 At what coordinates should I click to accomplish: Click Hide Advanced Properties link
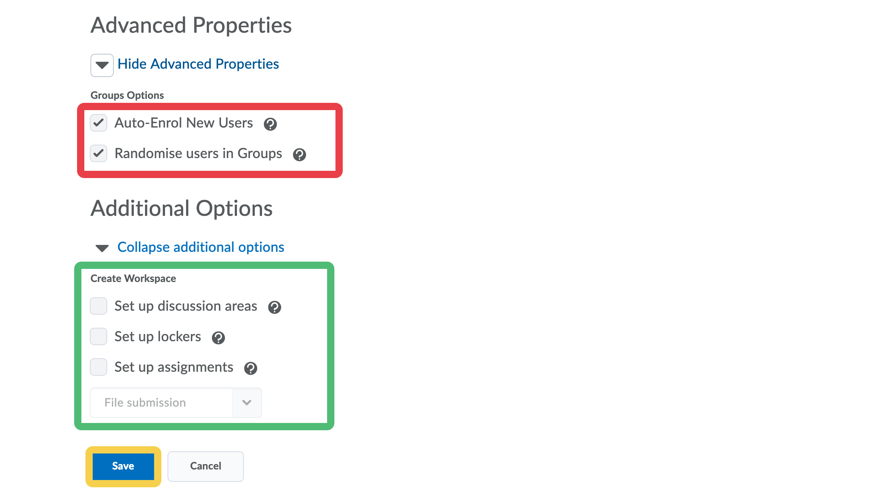click(x=198, y=64)
